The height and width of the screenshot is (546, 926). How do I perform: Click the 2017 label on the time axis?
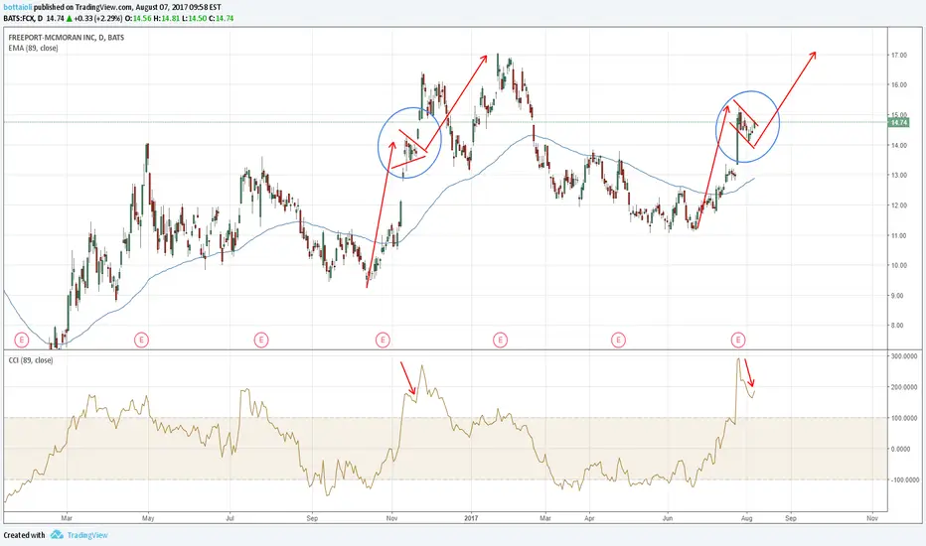471,518
